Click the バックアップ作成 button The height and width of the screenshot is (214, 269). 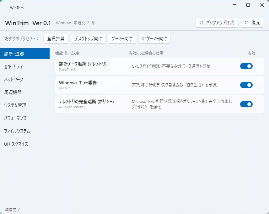coord(217,23)
